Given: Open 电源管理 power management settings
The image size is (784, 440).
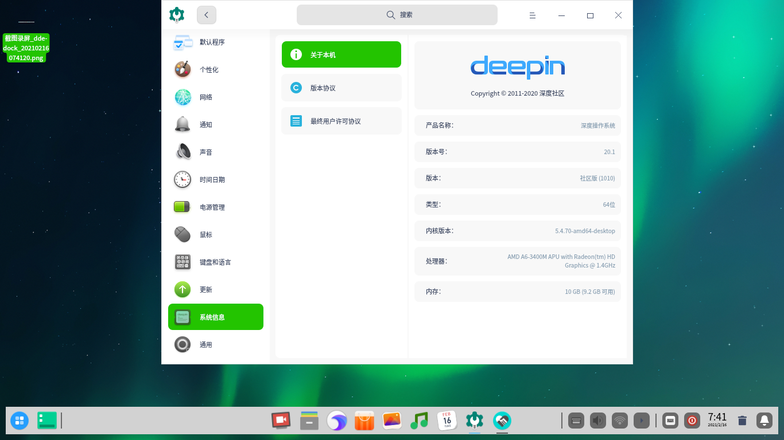Looking at the screenshot, I should pos(216,207).
